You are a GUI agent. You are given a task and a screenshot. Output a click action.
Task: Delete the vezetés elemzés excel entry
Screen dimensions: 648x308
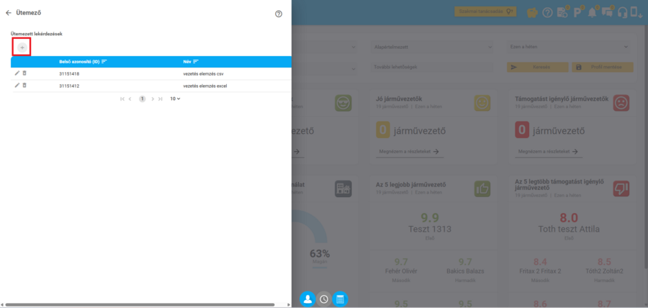24,86
